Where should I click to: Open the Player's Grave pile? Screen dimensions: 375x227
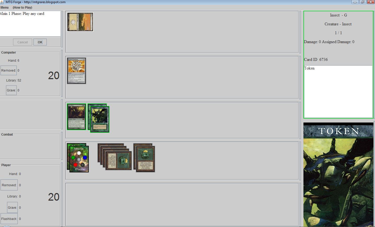pos(12,208)
